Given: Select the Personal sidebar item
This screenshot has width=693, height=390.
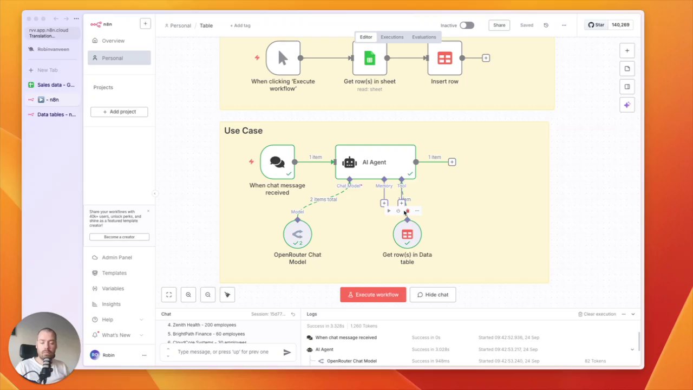Looking at the screenshot, I should pyautogui.click(x=119, y=58).
